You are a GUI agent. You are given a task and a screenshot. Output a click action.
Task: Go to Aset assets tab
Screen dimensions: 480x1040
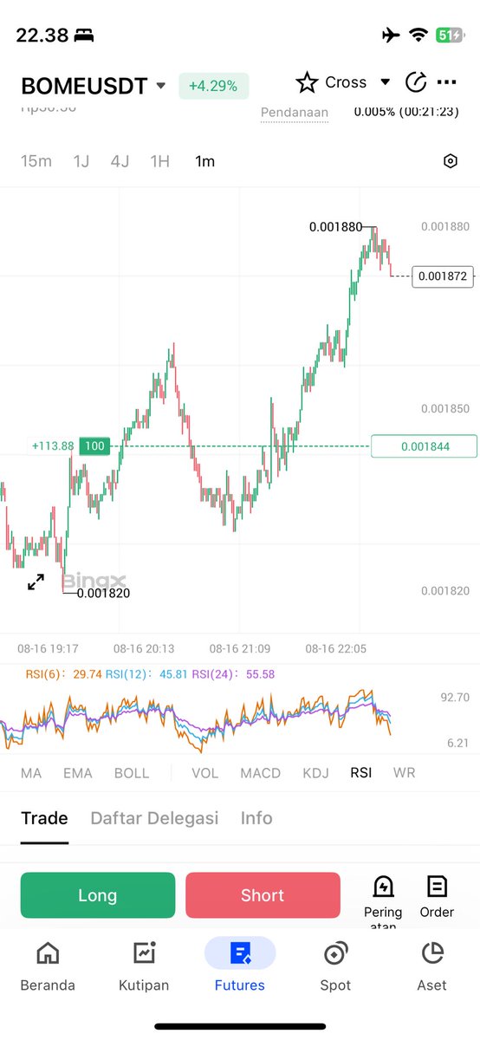coord(431,966)
